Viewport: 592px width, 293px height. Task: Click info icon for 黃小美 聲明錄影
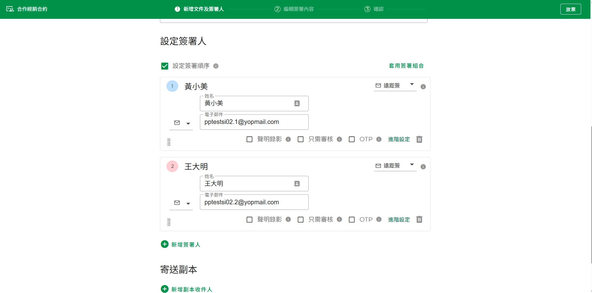pyautogui.click(x=288, y=139)
